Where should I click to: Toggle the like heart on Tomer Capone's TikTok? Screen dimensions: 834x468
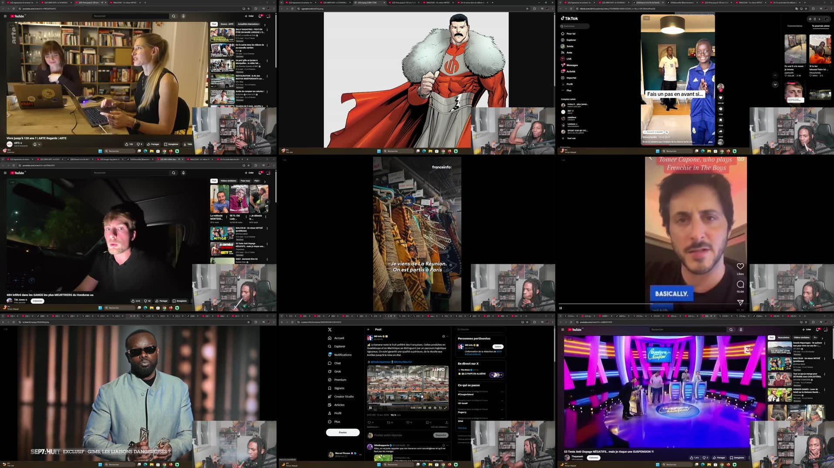pyautogui.click(x=740, y=266)
